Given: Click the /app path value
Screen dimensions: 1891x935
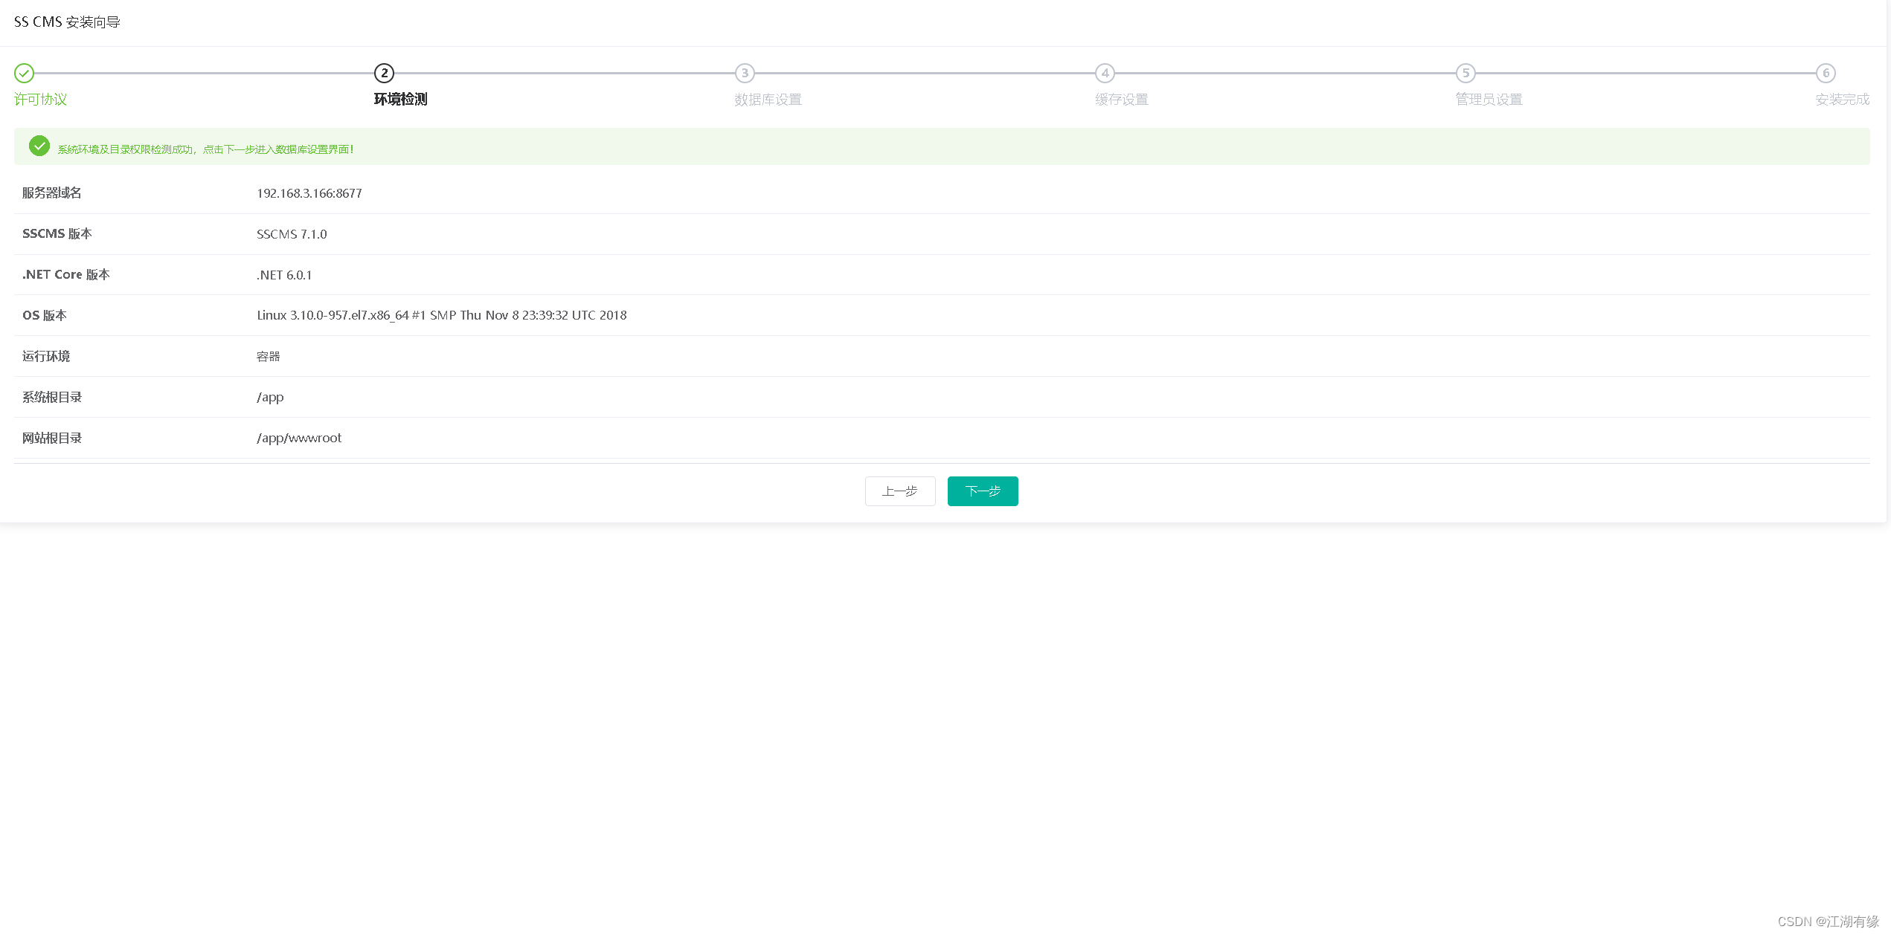Looking at the screenshot, I should (270, 398).
